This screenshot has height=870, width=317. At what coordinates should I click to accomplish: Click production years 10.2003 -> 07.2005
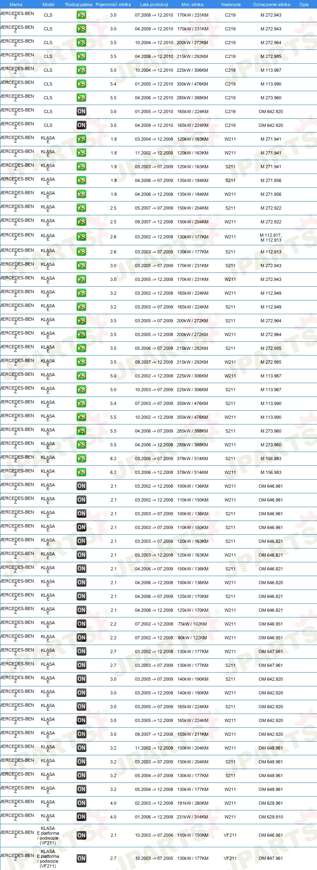click(154, 858)
